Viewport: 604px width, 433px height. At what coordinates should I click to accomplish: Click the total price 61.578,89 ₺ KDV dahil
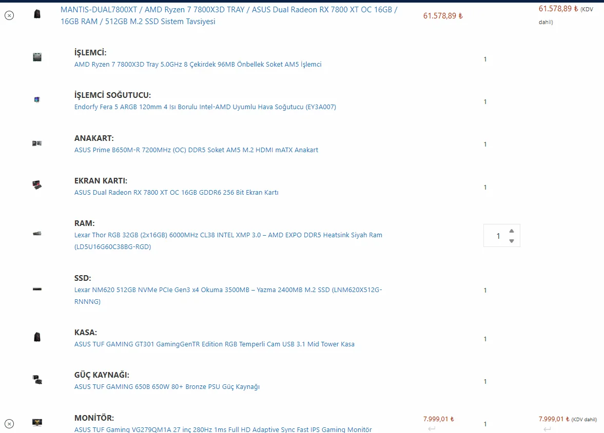click(x=566, y=15)
